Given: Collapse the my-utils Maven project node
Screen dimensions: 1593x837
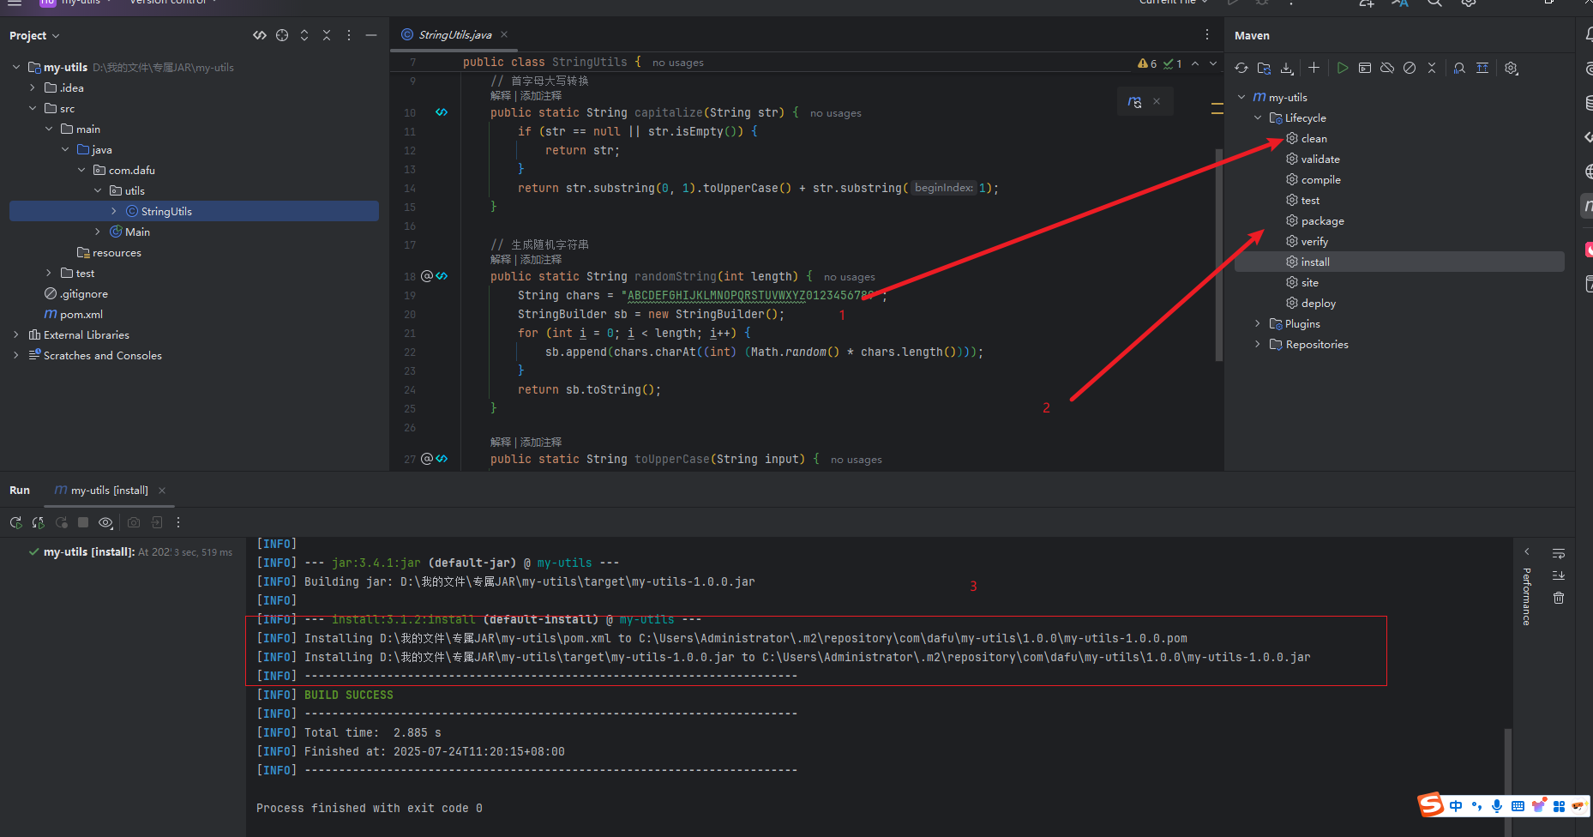Looking at the screenshot, I should [x=1241, y=97].
